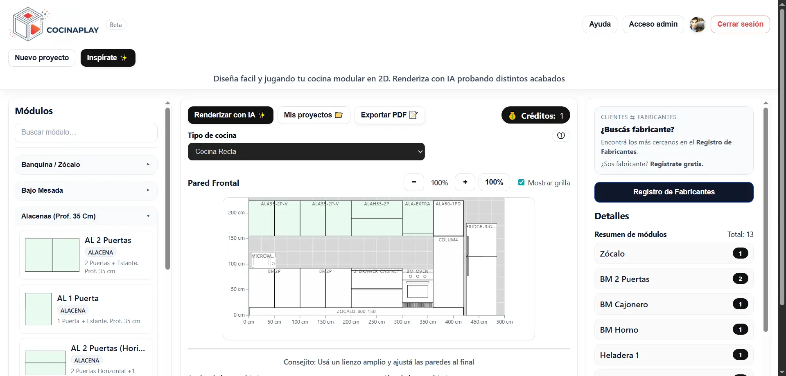Open Mis proyectos

(x=314, y=115)
